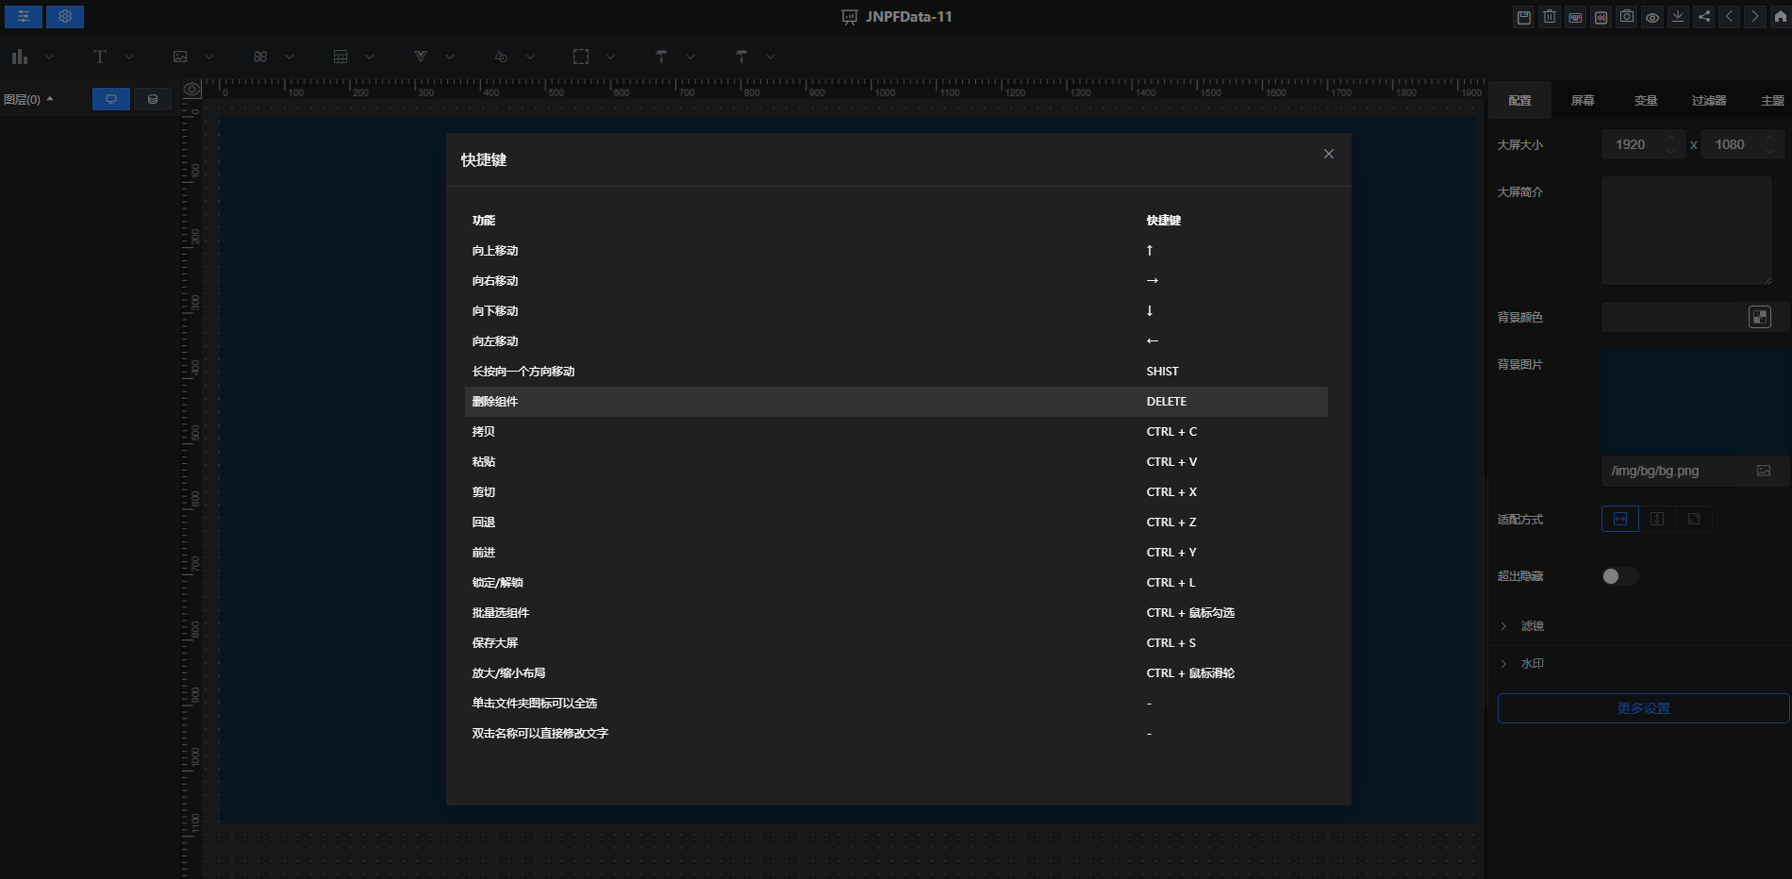Screen dimensions: 1792x879
Task: Click the camera screenshot icon
Action: (1627, 17)
